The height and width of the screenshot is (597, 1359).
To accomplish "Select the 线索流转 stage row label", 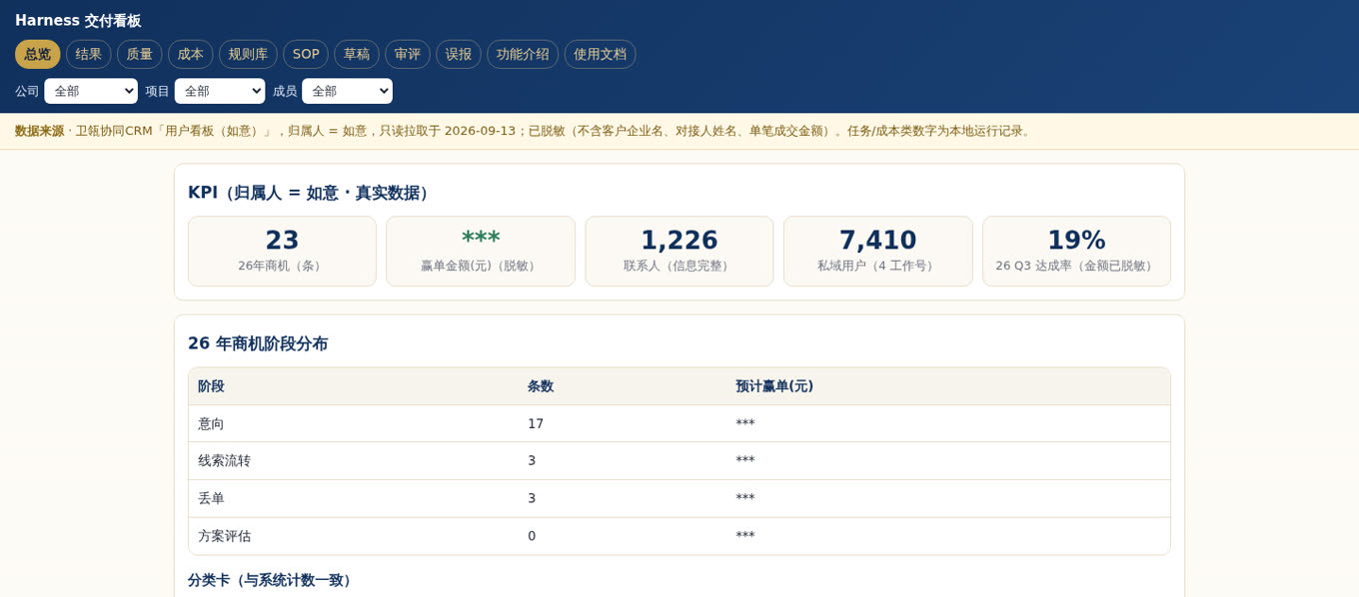I will coord(225,460).
